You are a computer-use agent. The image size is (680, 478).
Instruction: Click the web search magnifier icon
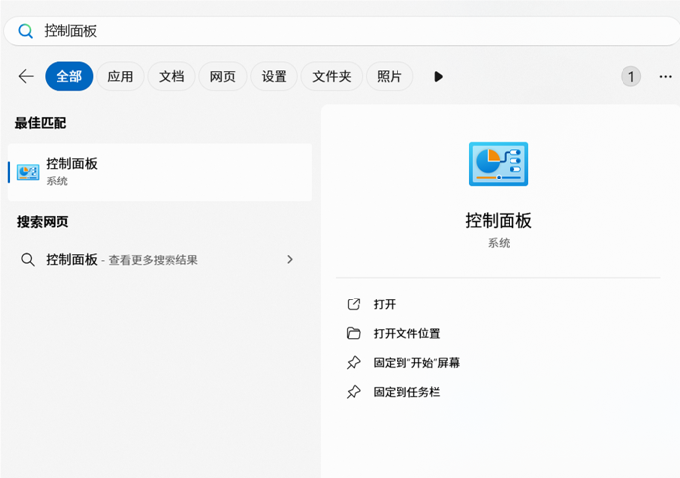(x=28, y=260)
